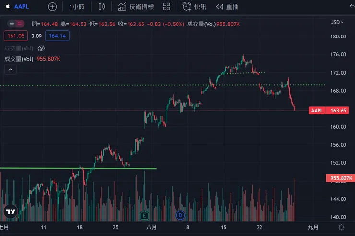355x236 pixels.
Task: Start bar replay with 重播
Action: 227,7
